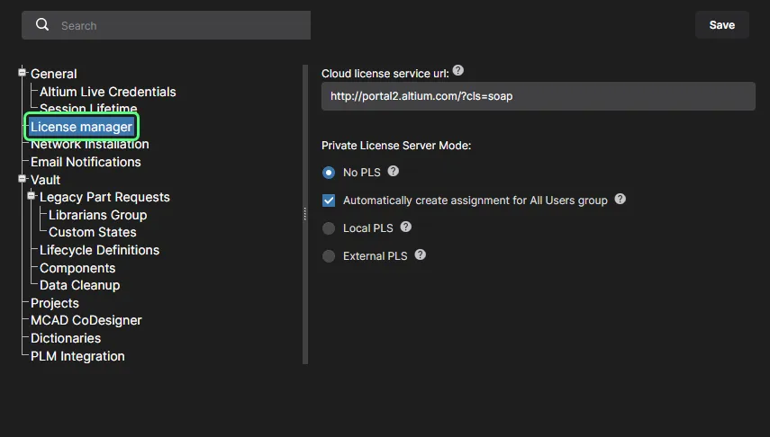770x437 pixels.
Task: Click the Cloud license service url field
Action: tap(538, 96)
